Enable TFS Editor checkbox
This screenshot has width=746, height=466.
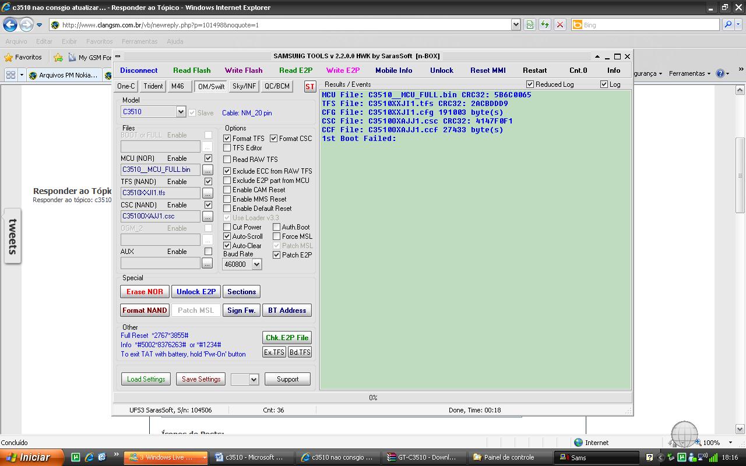tap(227, 148)
